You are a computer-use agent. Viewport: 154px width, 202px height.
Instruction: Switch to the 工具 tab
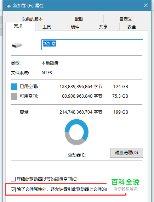[49, 27]
